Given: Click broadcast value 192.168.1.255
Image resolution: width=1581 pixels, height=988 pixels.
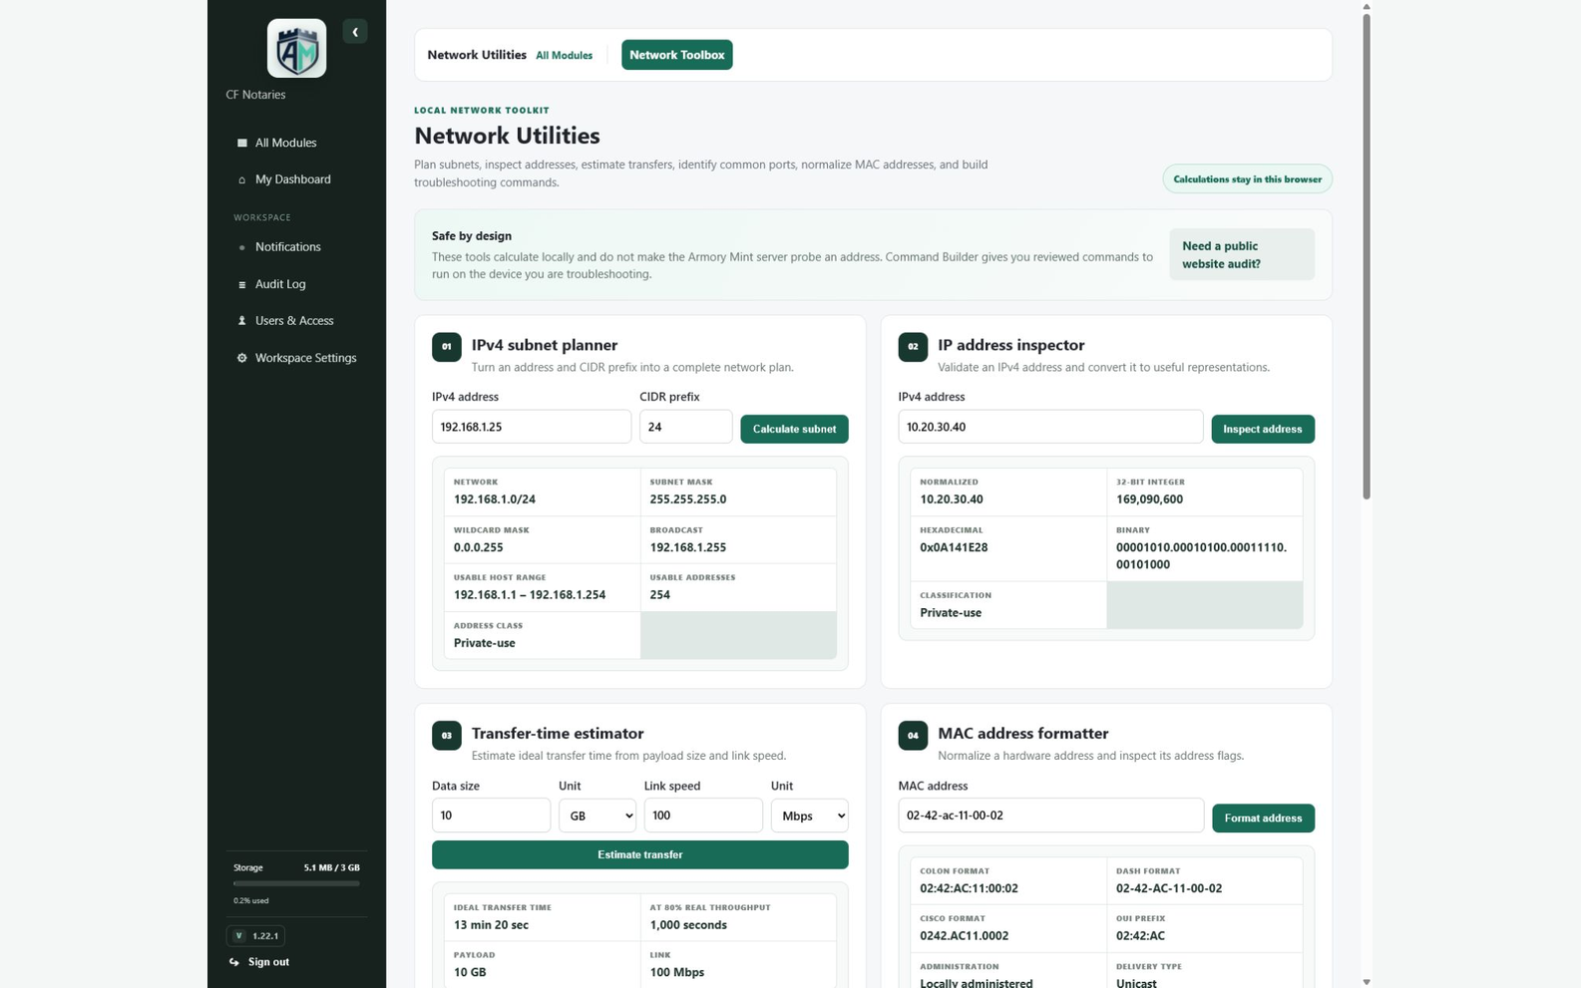Looking at the screenshot, I should [x=688, y=547].
